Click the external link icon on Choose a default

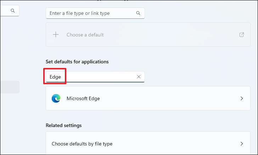[x=242, y=35]
